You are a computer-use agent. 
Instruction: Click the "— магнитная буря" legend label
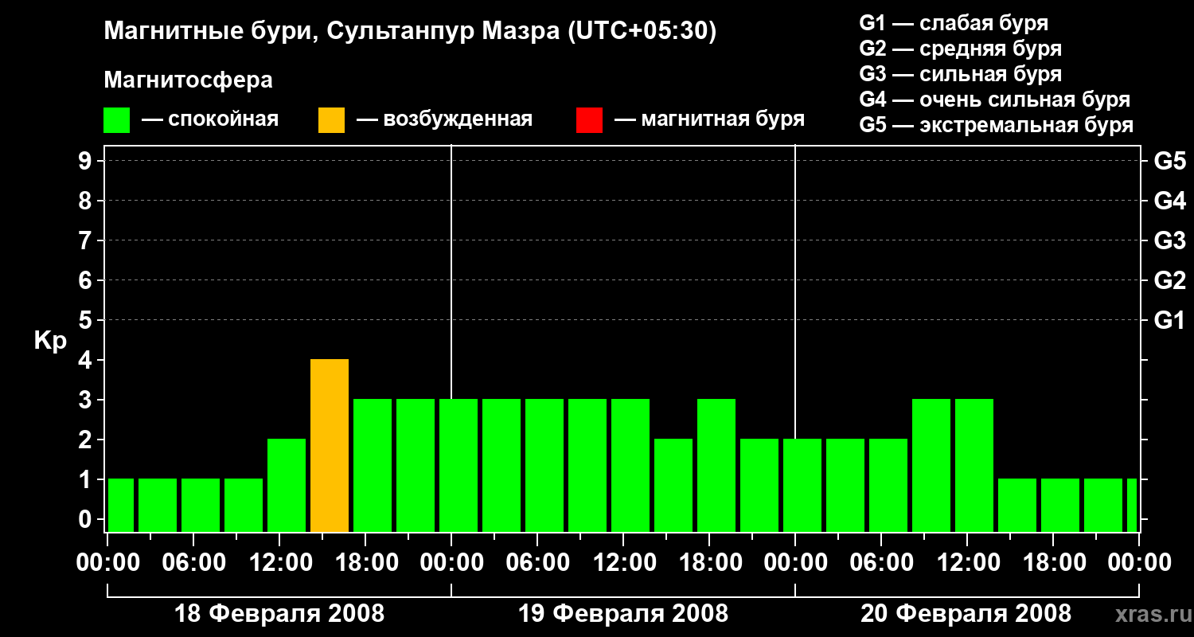[710, 119]
